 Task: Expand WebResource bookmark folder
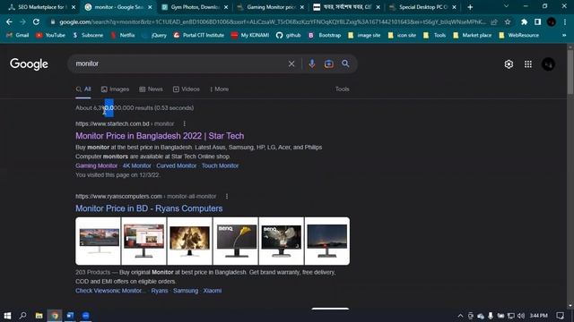point(518,35)
